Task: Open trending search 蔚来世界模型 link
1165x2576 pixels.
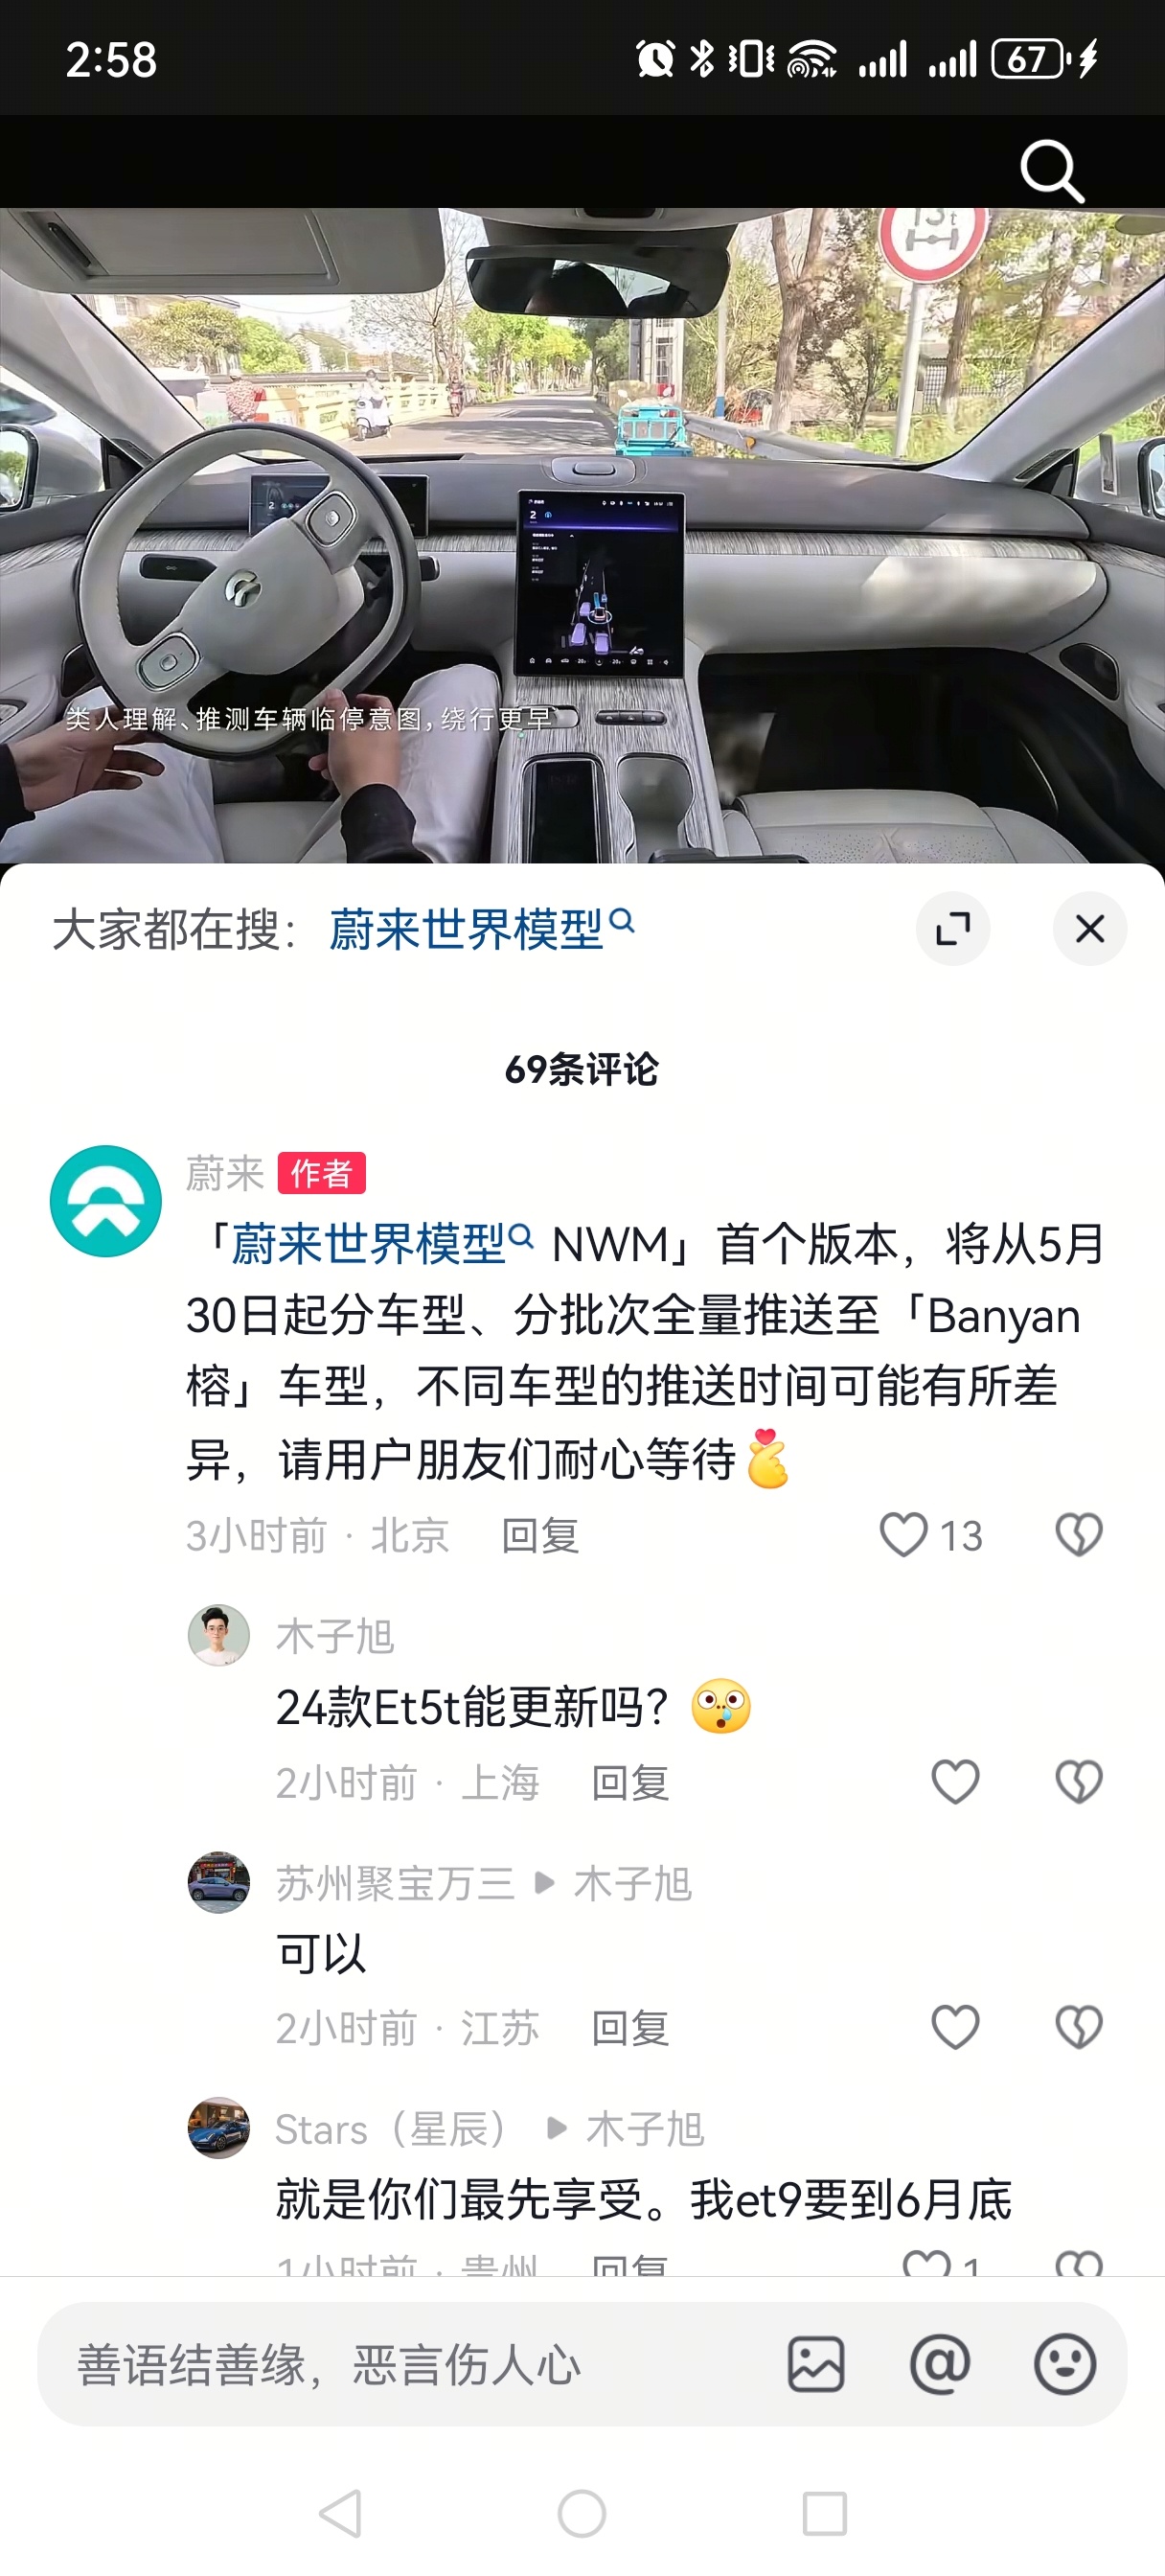Action: (481, 929)
